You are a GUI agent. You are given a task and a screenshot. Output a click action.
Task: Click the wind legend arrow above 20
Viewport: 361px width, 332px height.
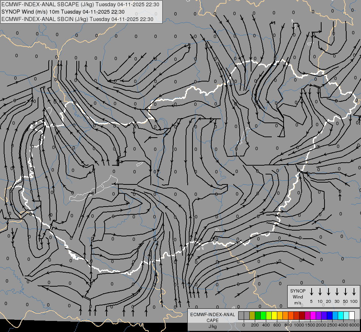(x=329, y=292)
